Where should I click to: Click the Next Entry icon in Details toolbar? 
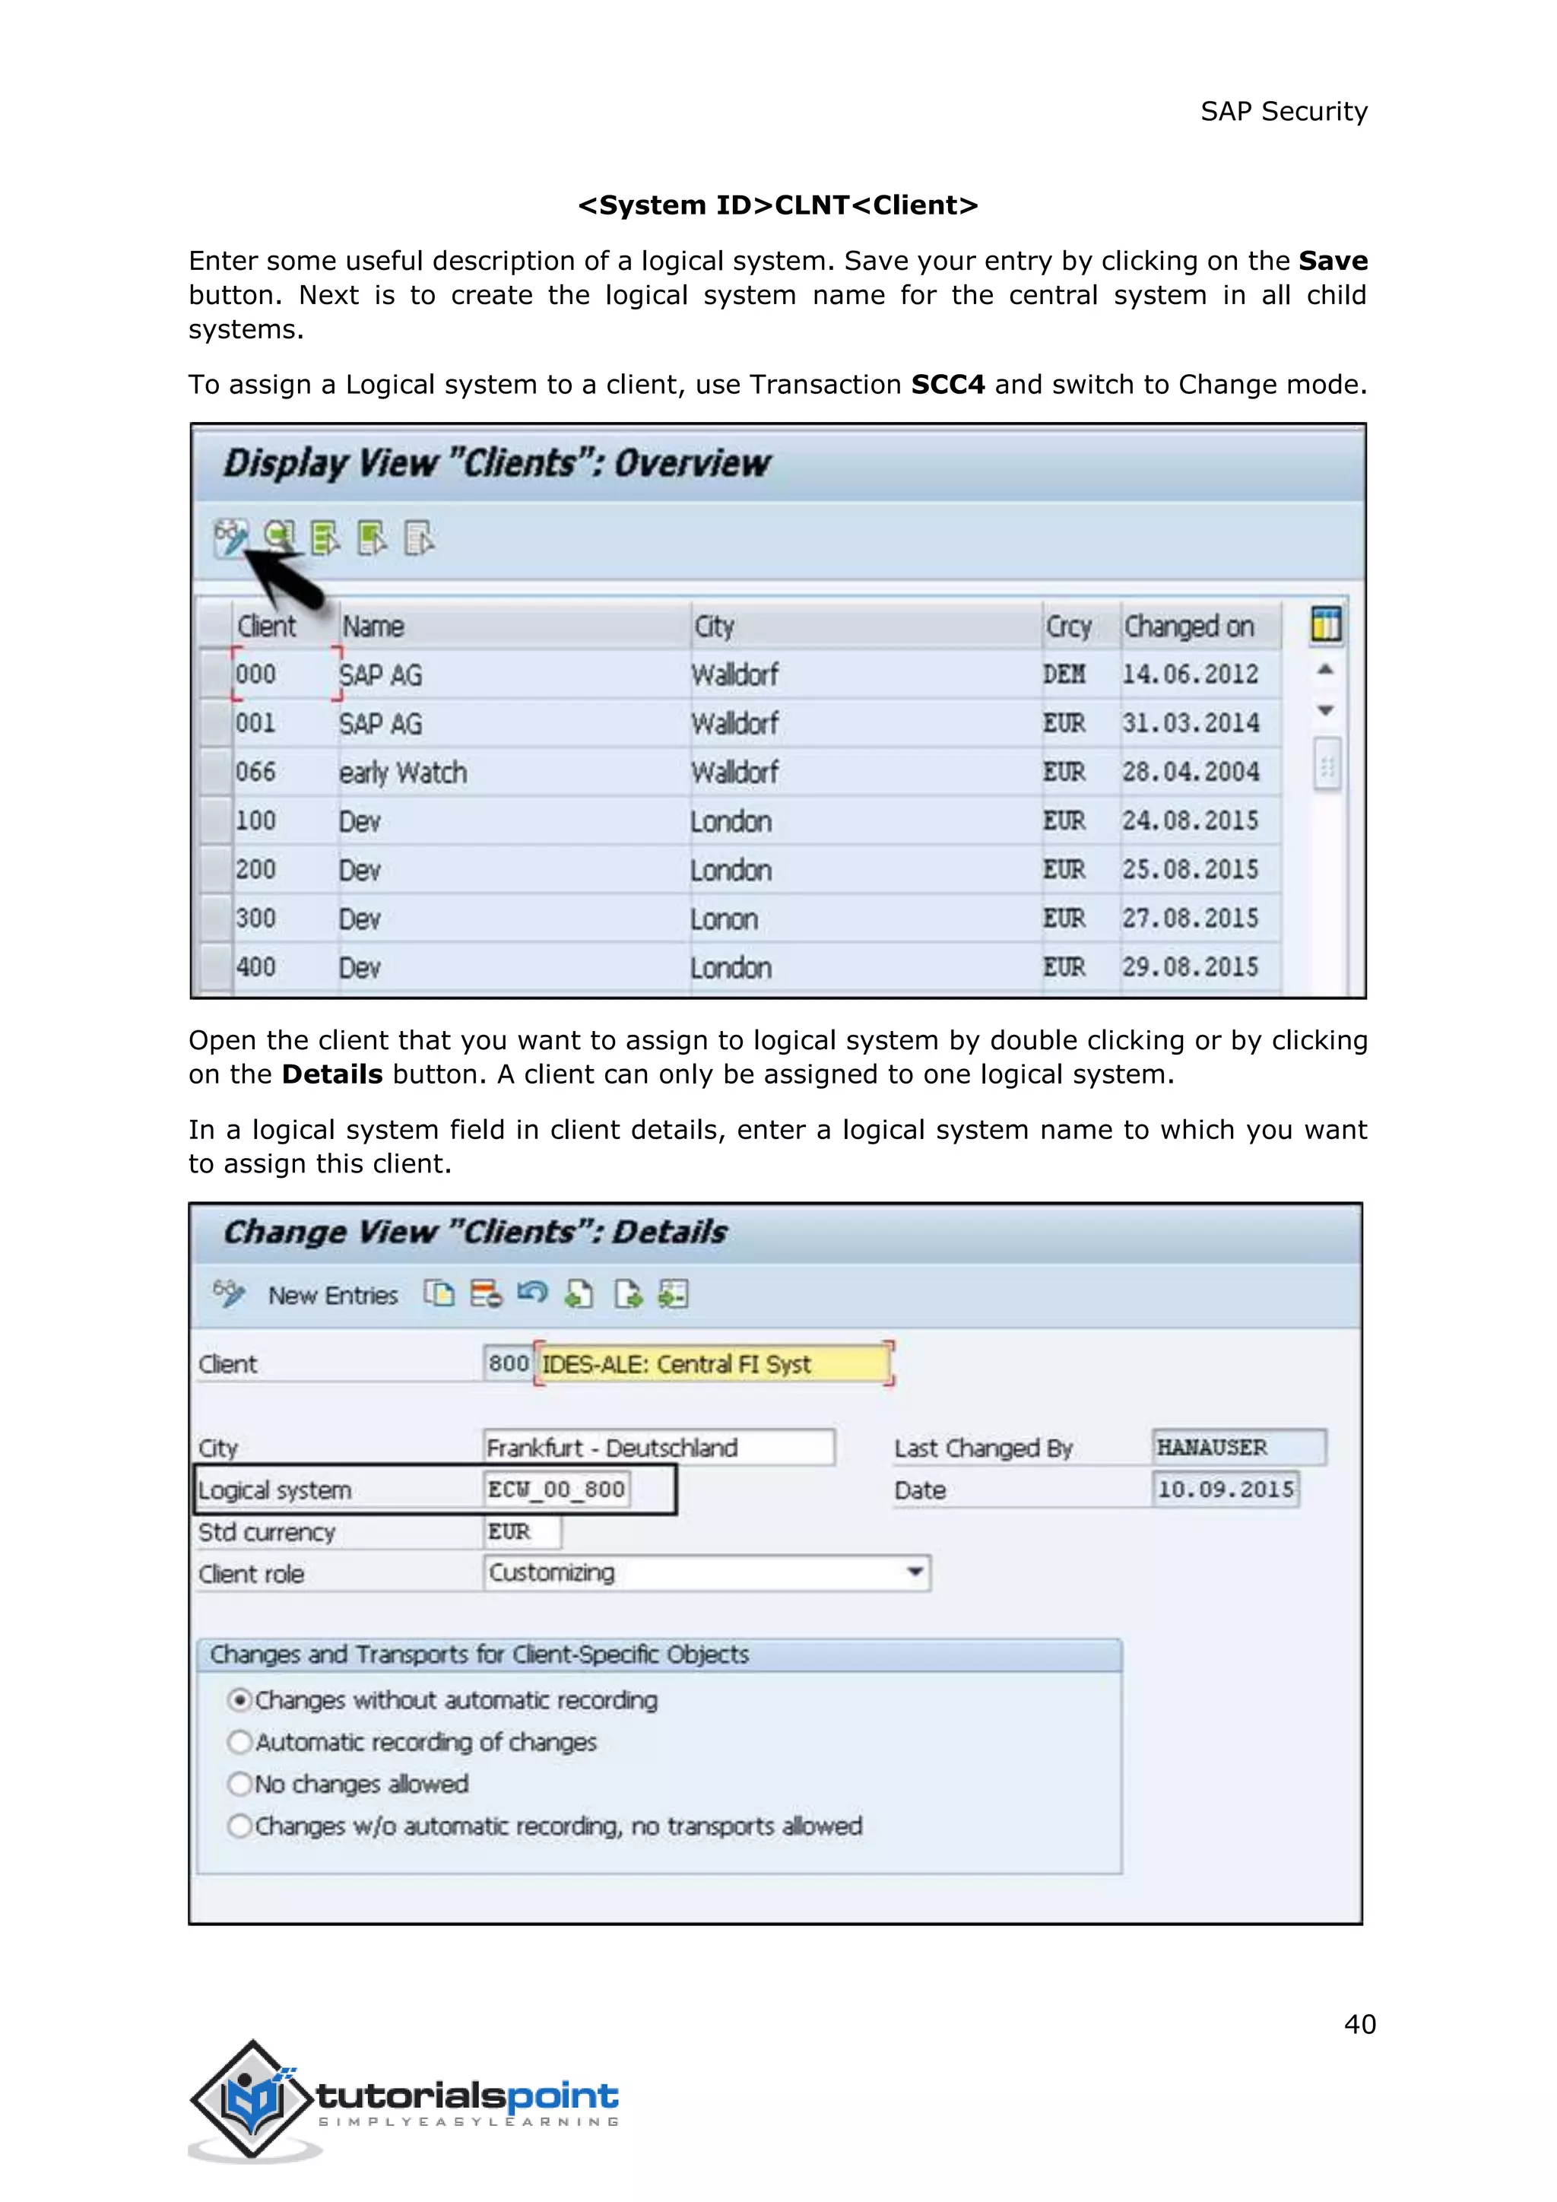pos(628,1294)
